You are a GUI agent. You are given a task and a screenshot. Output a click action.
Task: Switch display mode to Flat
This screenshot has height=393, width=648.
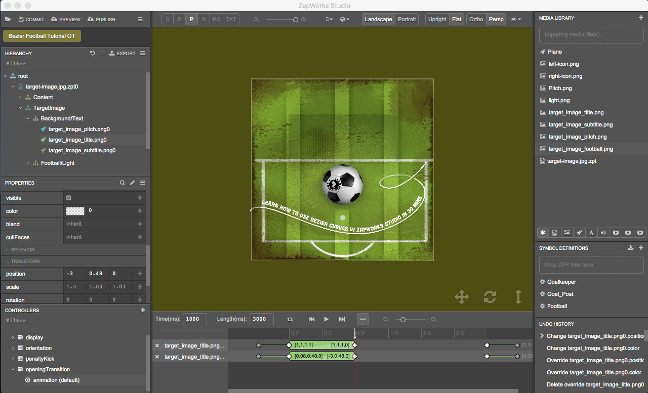pyautogui.click(x=456, y=19)
